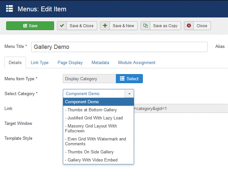Click the green Save button
The image size is (228, 177).
click(x=30, y=26)
